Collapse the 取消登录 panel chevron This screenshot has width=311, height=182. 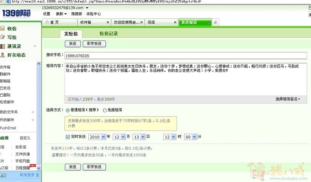38,175
